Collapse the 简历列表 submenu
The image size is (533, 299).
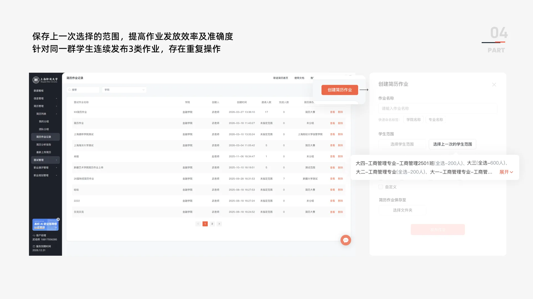(46, 114)
